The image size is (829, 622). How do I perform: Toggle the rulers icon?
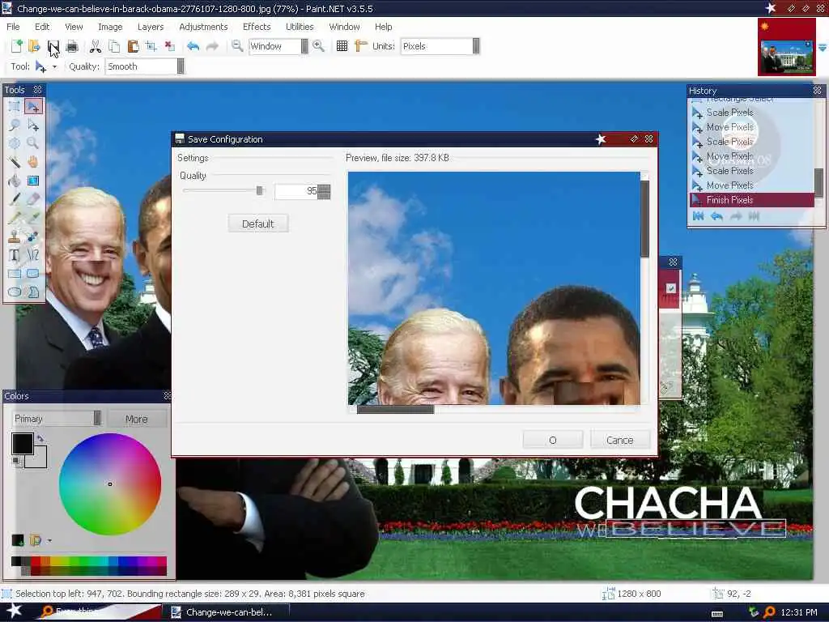pyautogui.click(x=361, y=46)
